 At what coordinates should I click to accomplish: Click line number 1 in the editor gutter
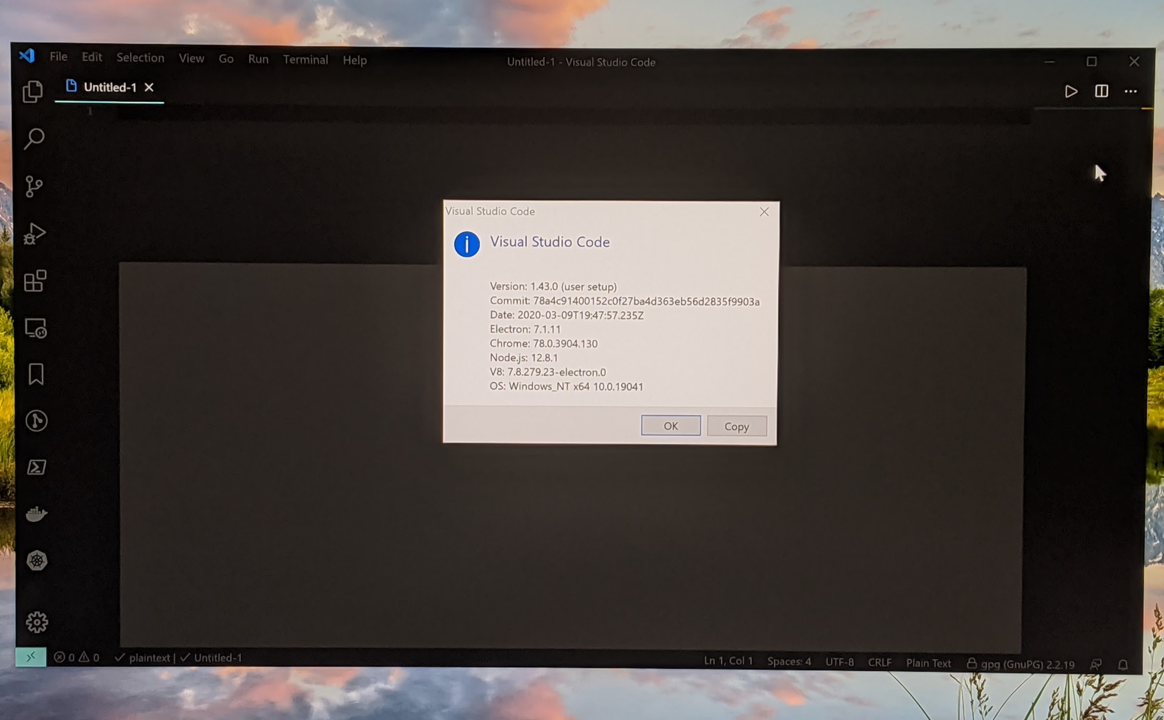90,112
